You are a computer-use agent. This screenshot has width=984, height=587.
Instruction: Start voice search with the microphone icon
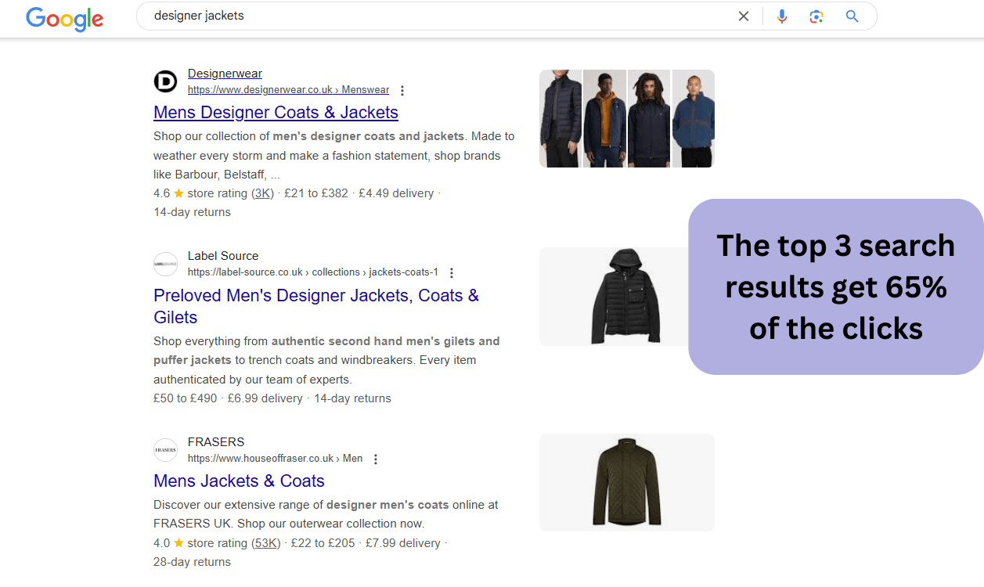click(781, 16)
